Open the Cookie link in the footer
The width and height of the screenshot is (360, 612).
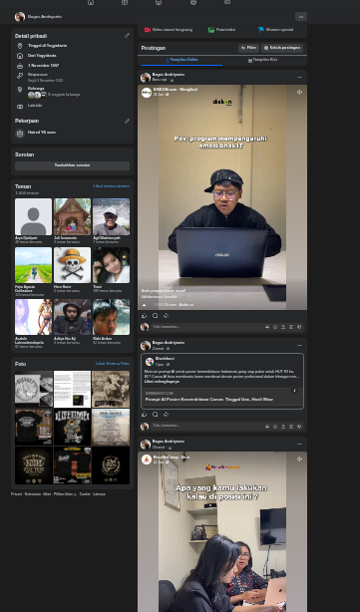pyautogui.click(x=85, y=494)
